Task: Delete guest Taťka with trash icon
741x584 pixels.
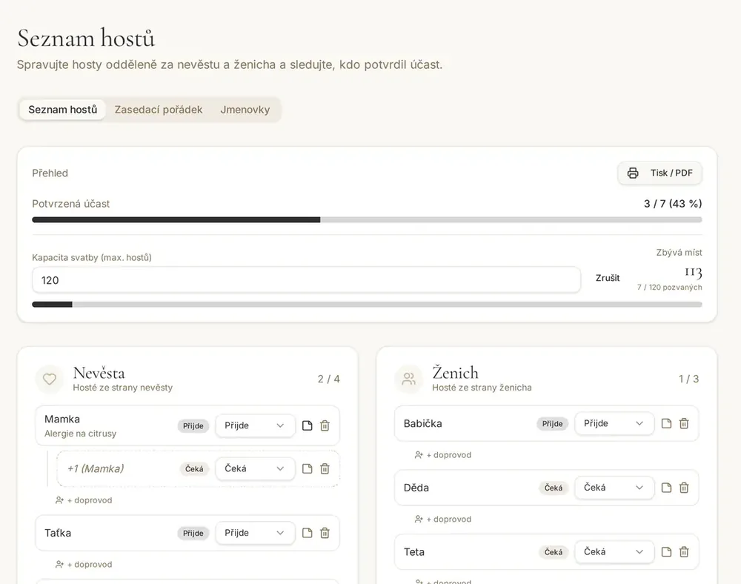Action: [x=325, y=533]
